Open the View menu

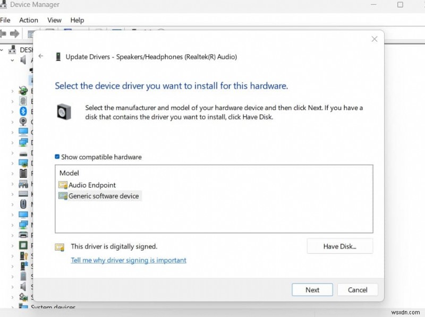54,20
